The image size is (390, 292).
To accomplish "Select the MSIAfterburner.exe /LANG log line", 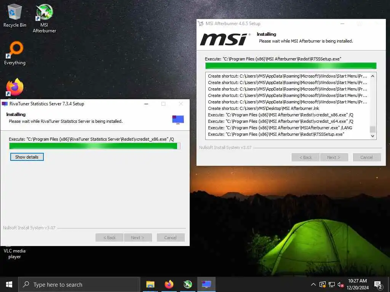I will click(x=280, y=128).
